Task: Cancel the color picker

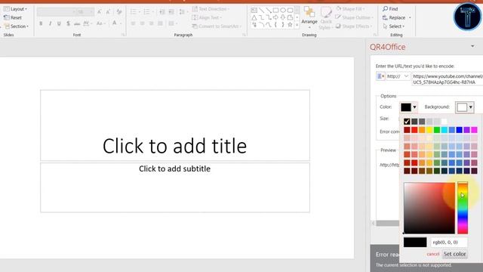Action: tap(432, 254)
